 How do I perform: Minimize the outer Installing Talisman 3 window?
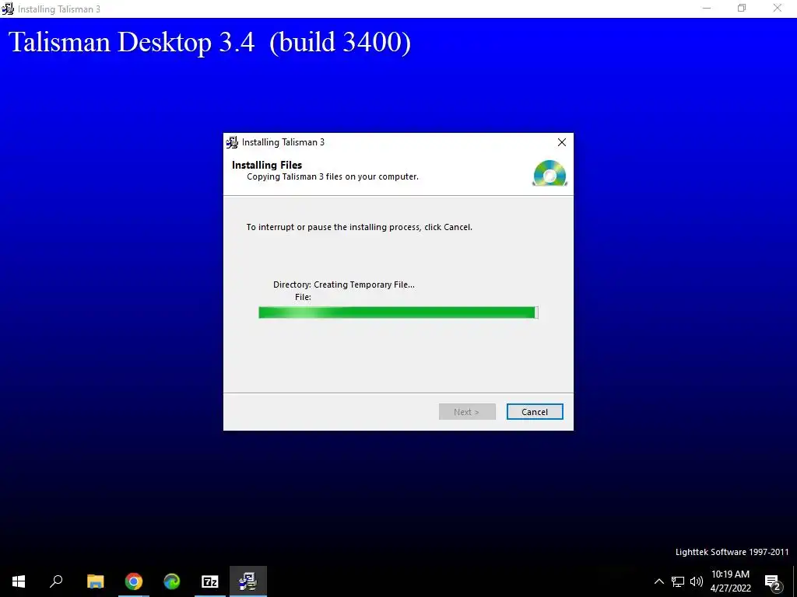tap(707, 8)
